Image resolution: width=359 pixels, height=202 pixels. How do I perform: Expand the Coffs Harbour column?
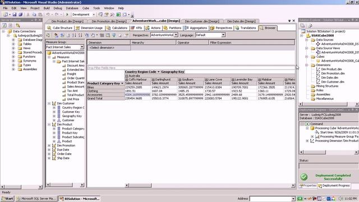(x=127, y=80)
